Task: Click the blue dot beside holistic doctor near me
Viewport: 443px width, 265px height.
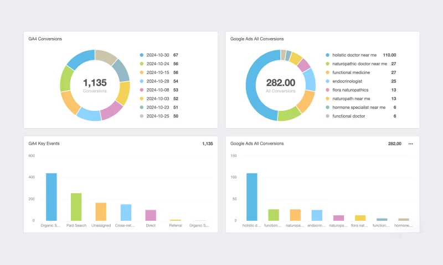Action: (327, 55)
